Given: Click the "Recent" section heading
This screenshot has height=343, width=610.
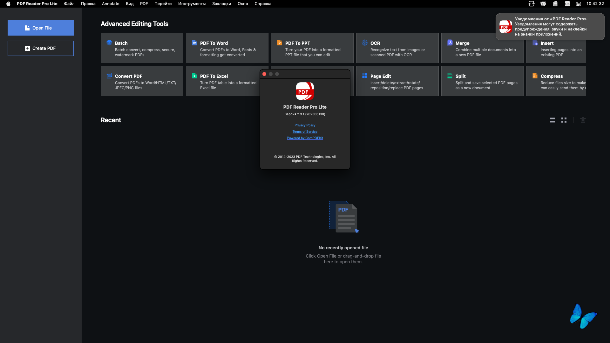Looking at the screenshot, I should tap(111, 120).
